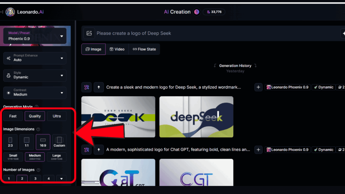Click the up arrow beside Deep Seek prompt
The width and height of the screenshot is (345, 194).
coord(99,87)
